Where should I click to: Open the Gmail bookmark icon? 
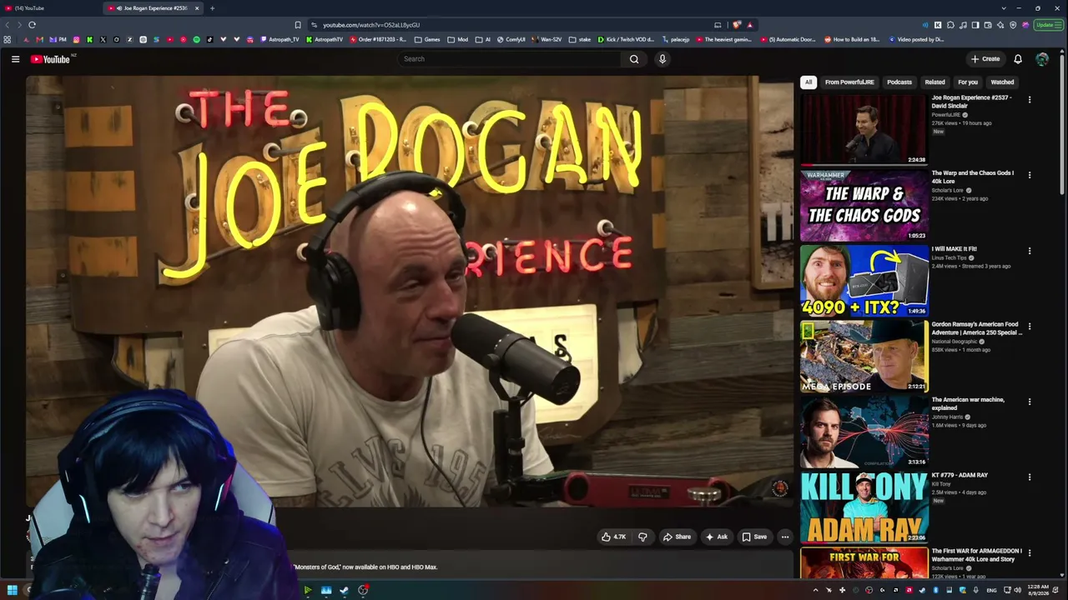coord(39,39)
